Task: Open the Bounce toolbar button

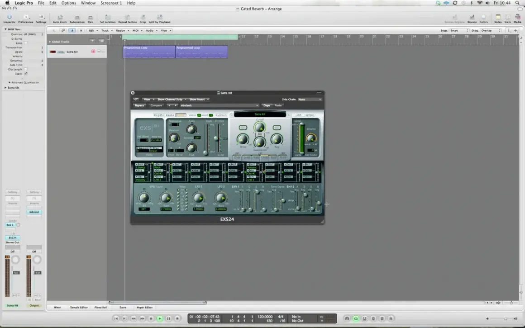Action: (472, 19)
